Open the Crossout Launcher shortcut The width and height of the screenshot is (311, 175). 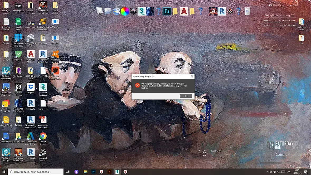tap(18, 90)
